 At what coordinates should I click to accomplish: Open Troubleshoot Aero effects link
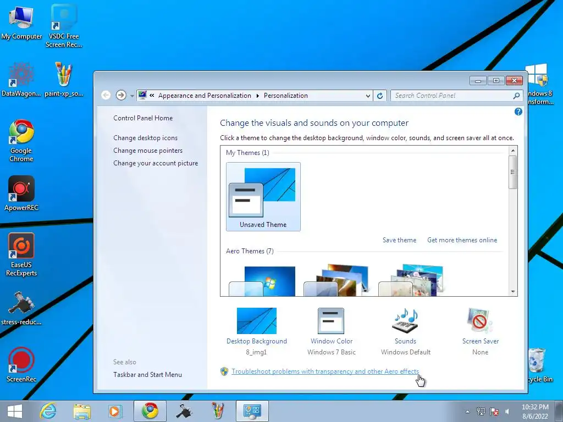pyautogui.click(x=325, y=371)
